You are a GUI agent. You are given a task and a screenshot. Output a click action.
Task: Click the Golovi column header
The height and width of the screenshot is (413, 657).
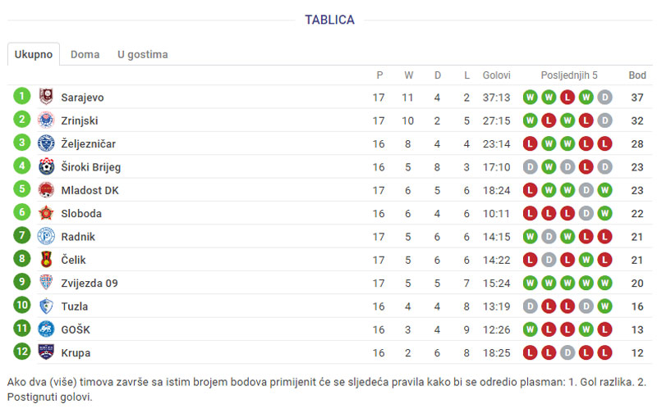497,75
